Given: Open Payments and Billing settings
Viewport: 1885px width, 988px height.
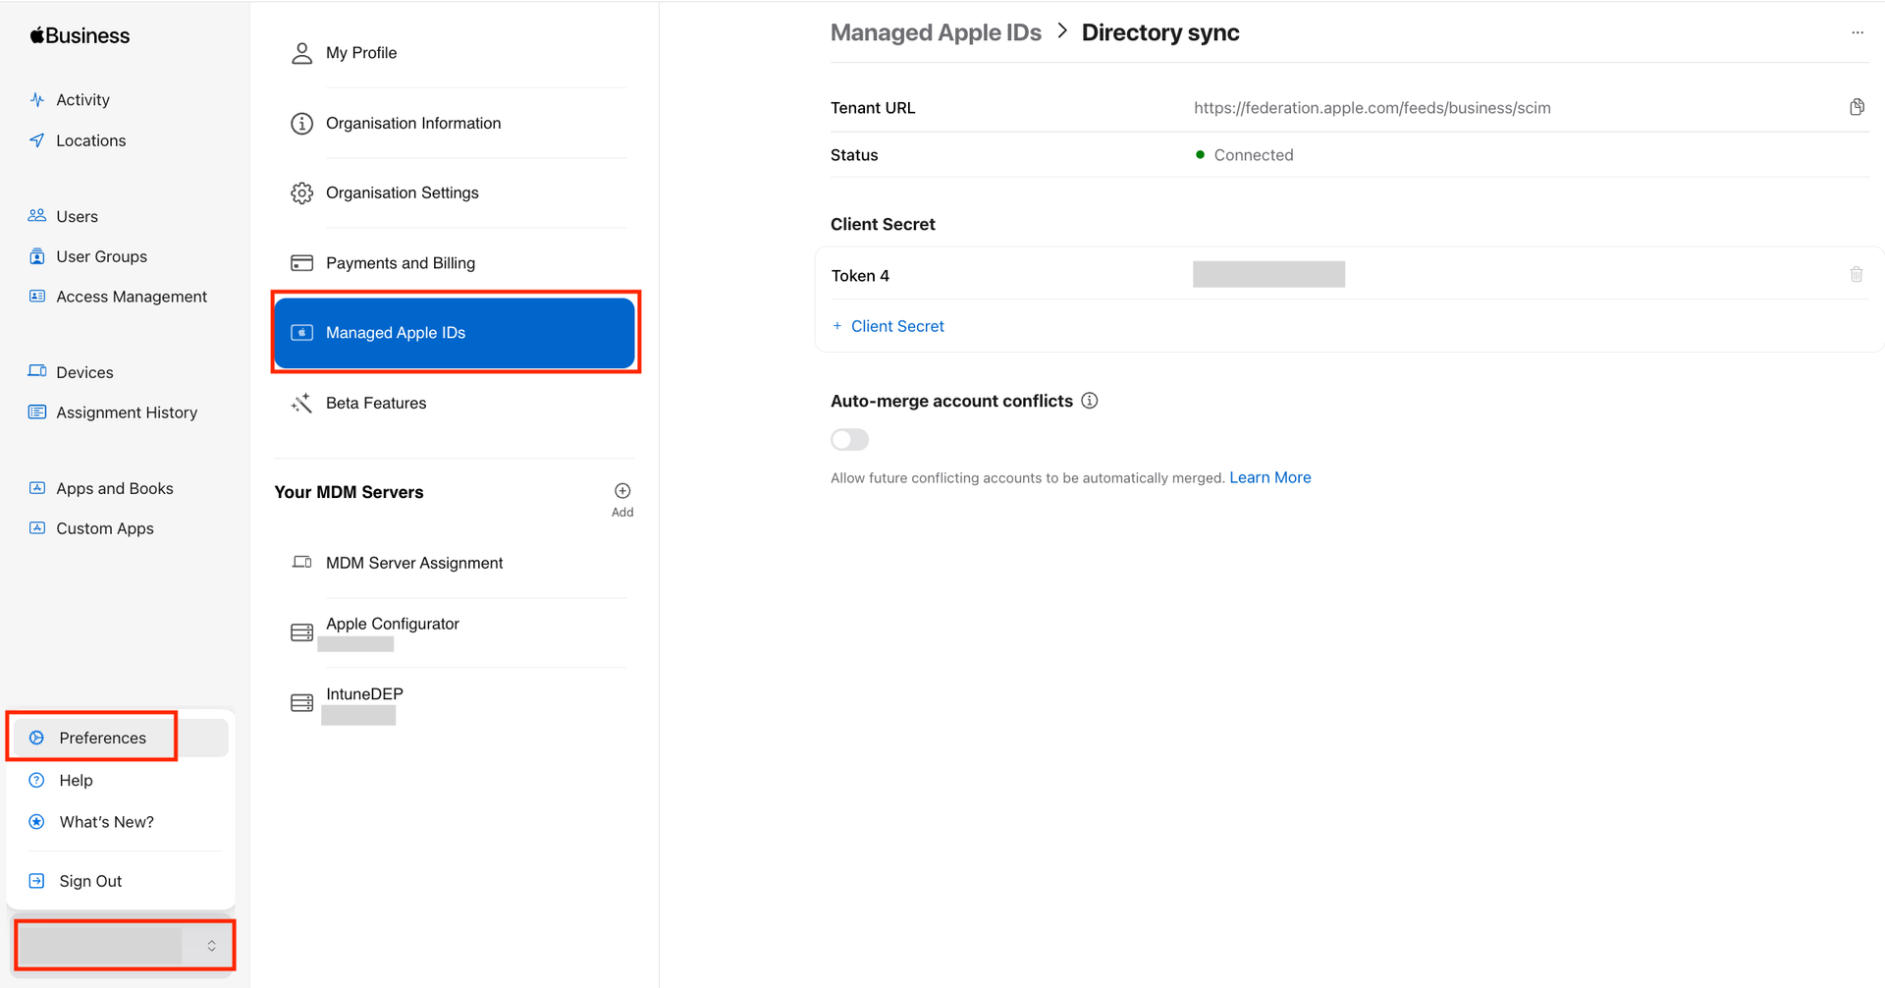Looking at the screenshot, I should coord(400,263).
